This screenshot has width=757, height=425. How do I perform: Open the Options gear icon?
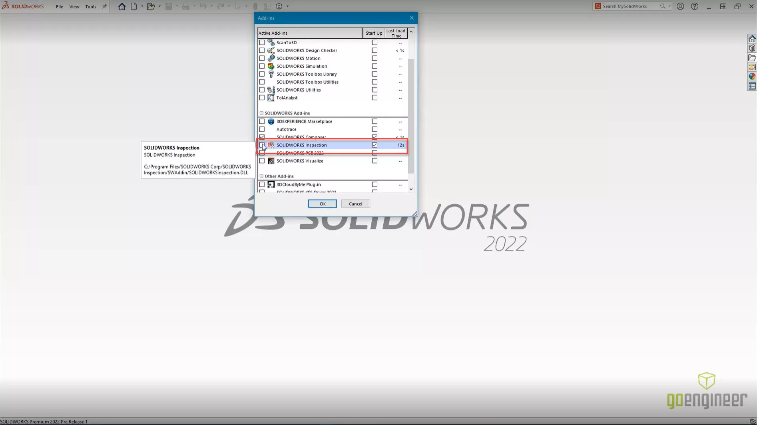pos(279,6)
